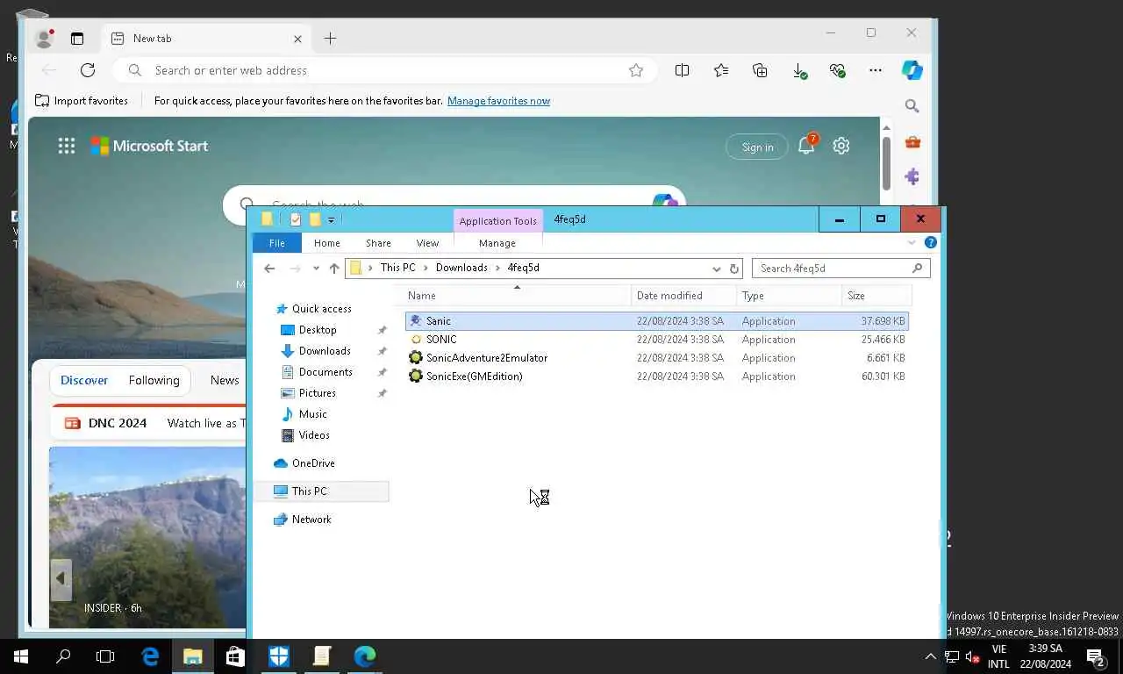Click Sign in on Microsoft Start
This screenshot has height=674, width=1123.
(757, 147)
